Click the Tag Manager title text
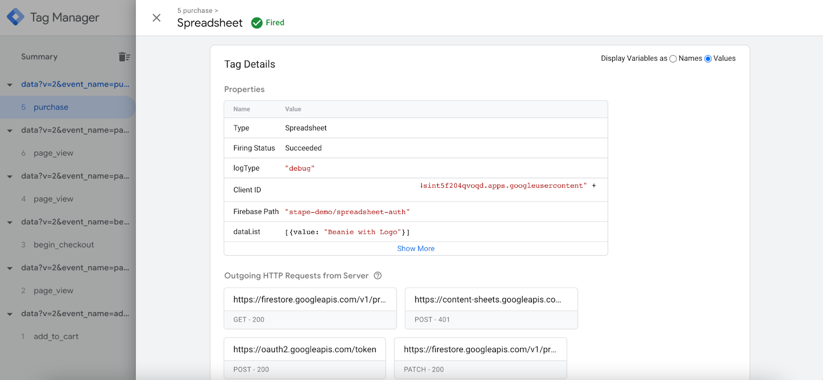This screenshot has width=823, height=380. pos(65,17)
